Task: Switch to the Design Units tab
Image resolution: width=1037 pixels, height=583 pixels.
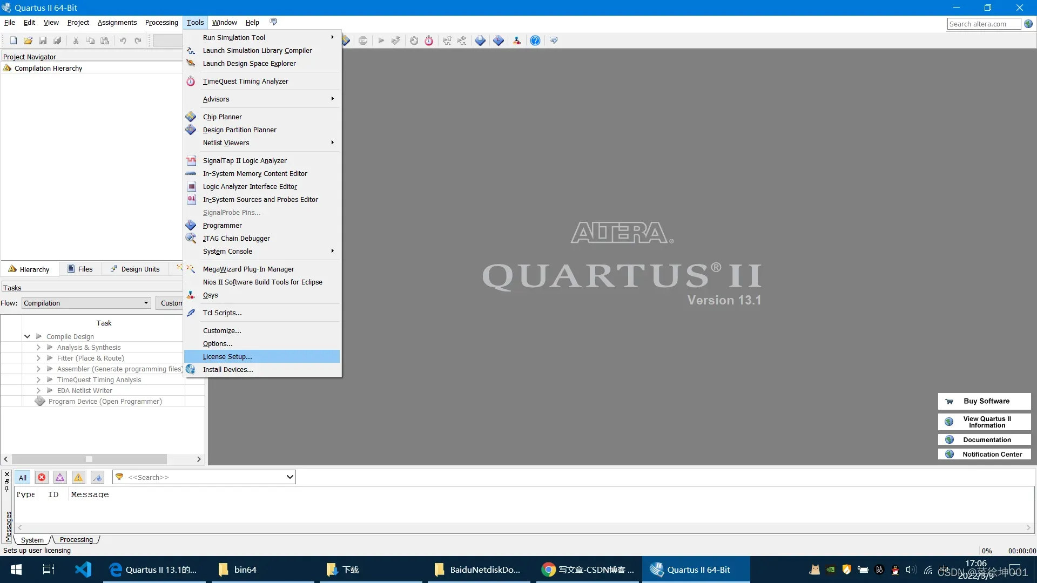Action: click(x=135, y=269)
